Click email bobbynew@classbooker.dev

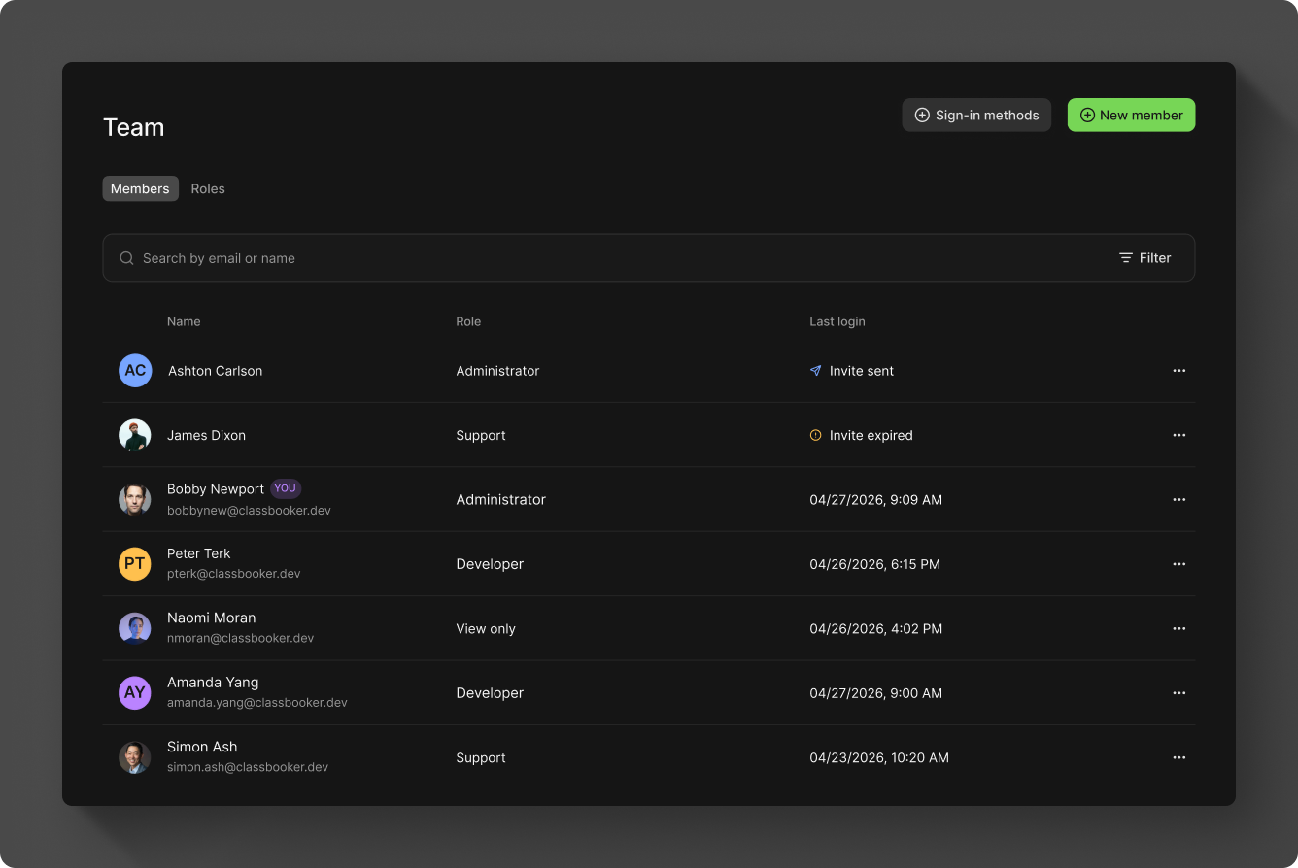pyautogui.click(x=249, y=510)
